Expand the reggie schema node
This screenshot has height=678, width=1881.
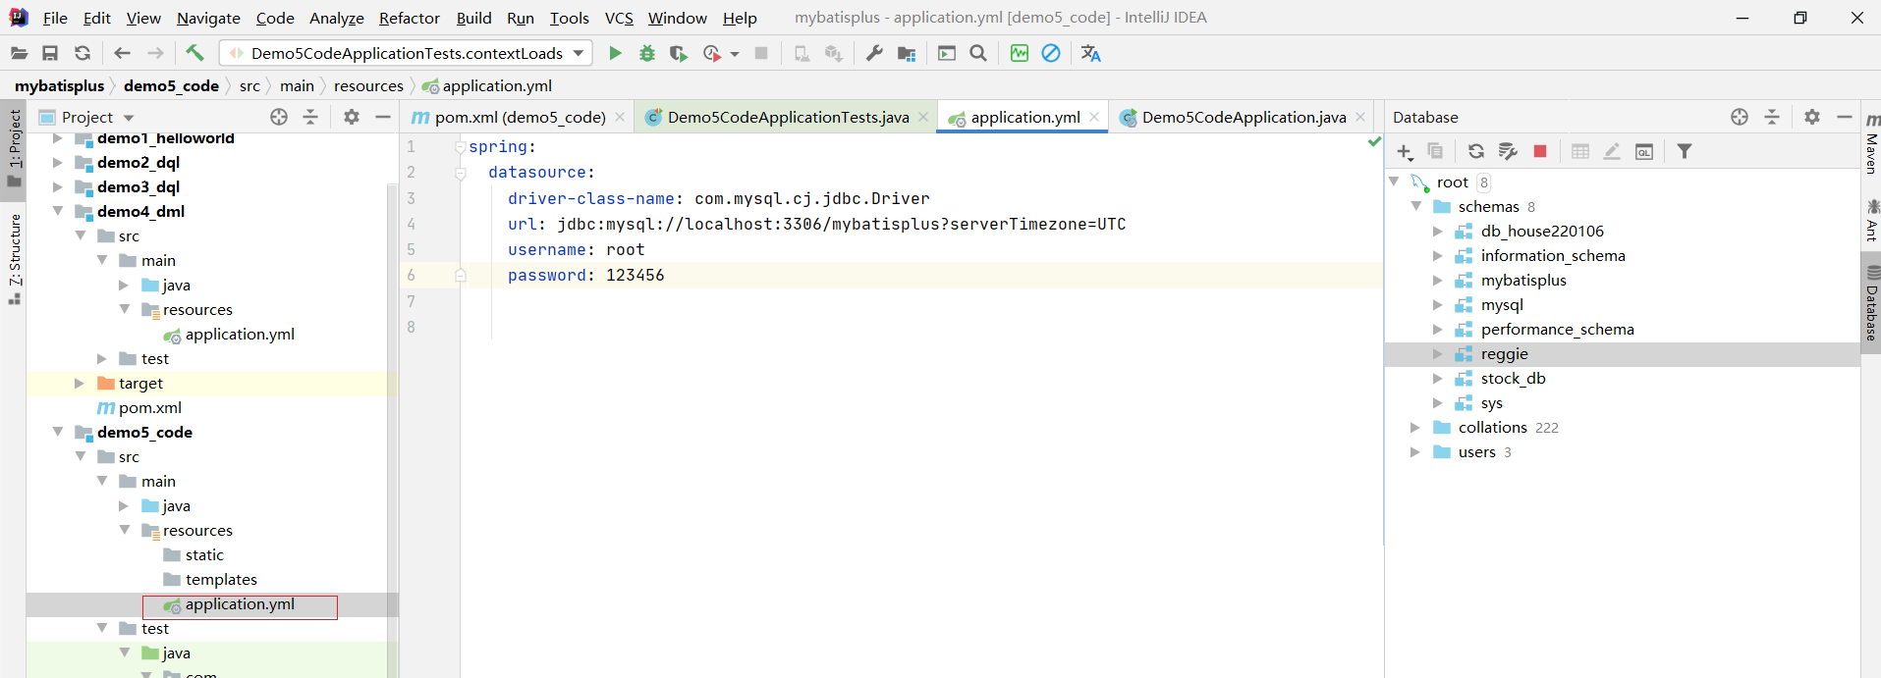tap(1438, 354)
